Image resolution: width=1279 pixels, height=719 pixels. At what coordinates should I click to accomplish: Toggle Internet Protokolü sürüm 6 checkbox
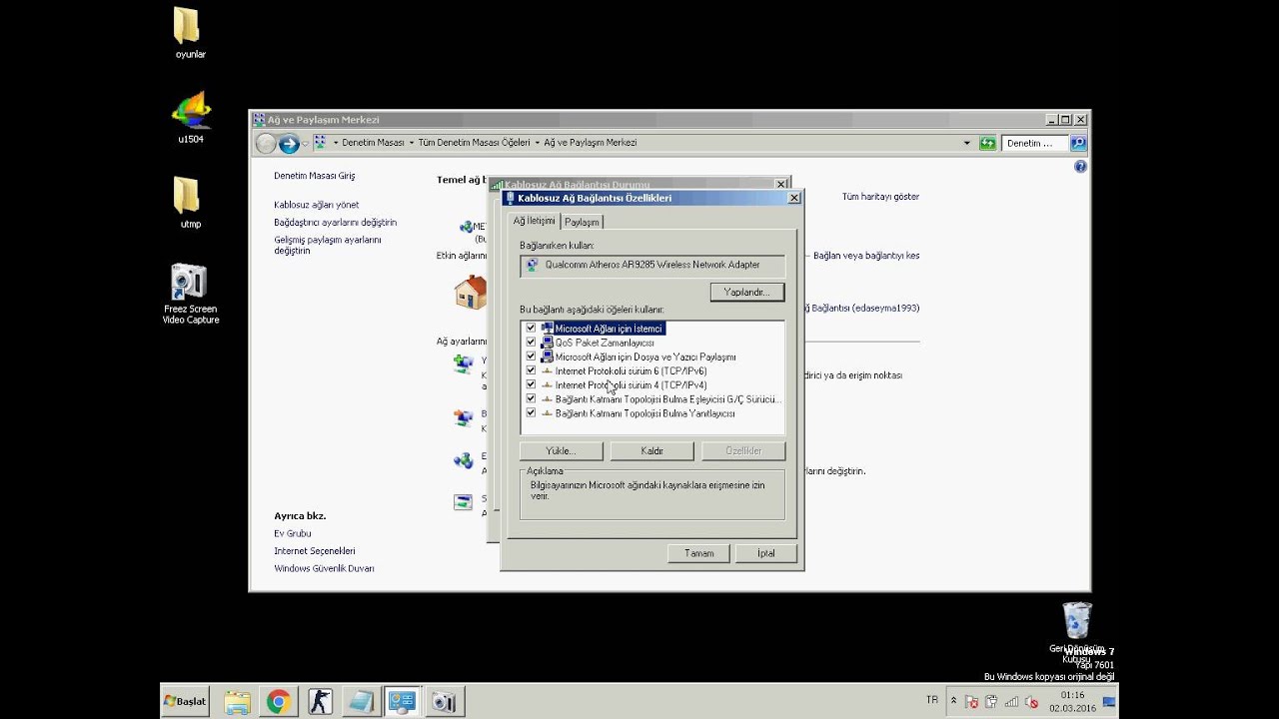tap(531, 370)
